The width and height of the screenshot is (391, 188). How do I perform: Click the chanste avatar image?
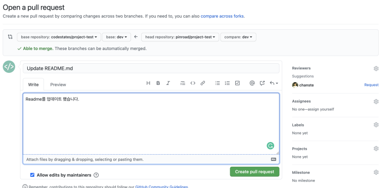pos(295,85)
